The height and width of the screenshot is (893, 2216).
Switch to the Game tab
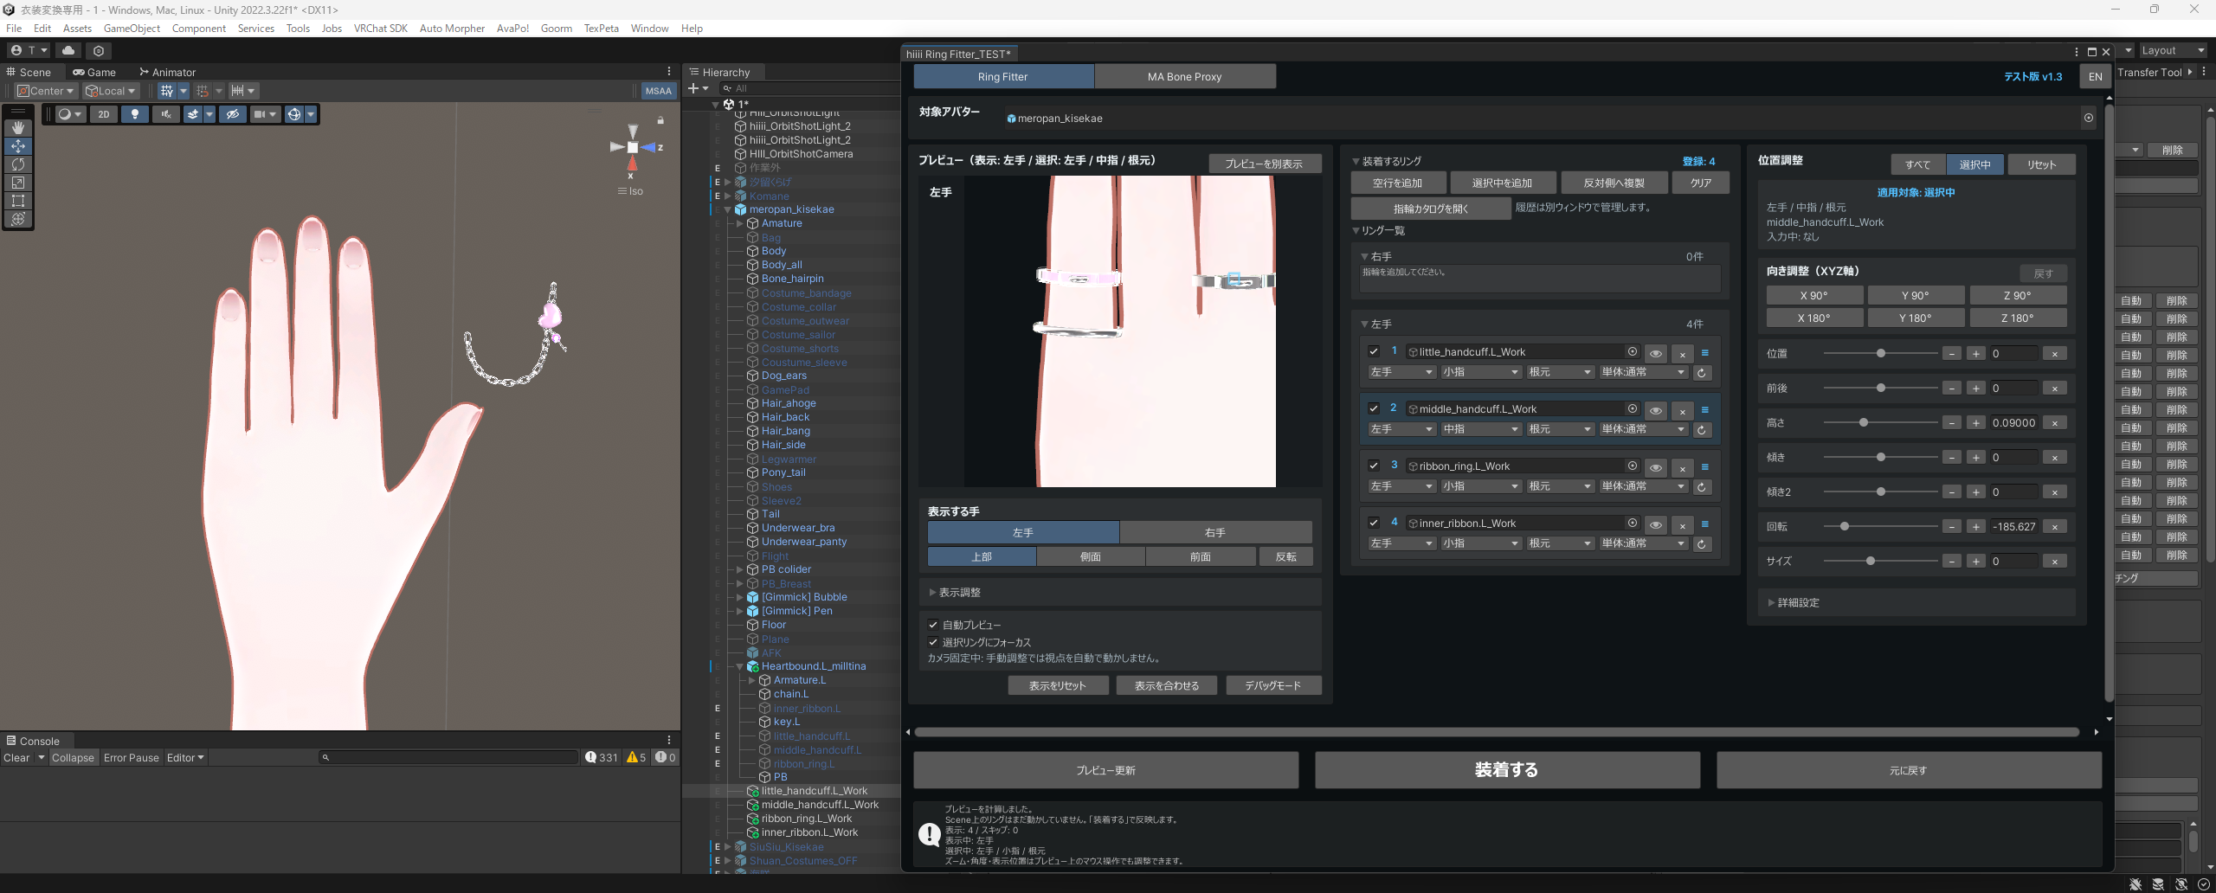coord(94,72)
